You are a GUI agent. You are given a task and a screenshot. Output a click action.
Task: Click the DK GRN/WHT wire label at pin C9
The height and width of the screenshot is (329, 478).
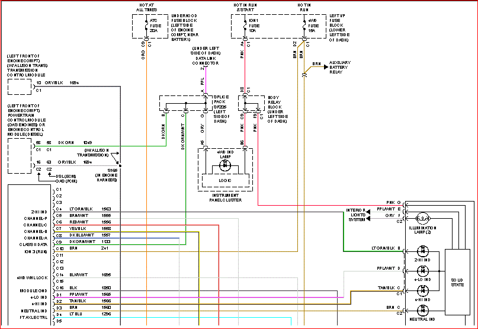pyautogui.click(x=82, y=242)
